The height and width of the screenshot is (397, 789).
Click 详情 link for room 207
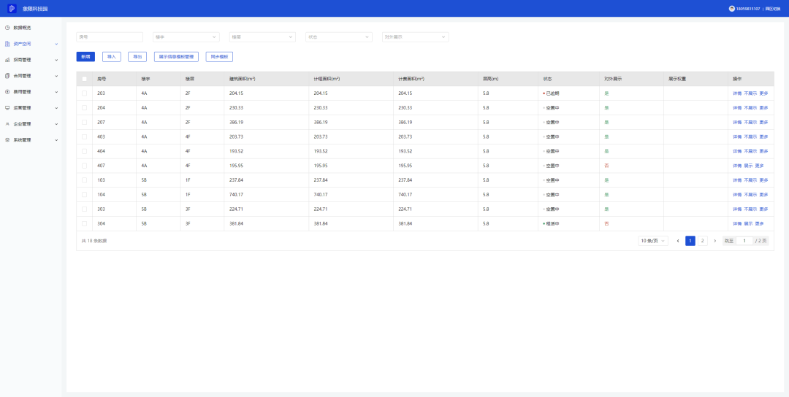pyautogui.click(x=736, y=123)
